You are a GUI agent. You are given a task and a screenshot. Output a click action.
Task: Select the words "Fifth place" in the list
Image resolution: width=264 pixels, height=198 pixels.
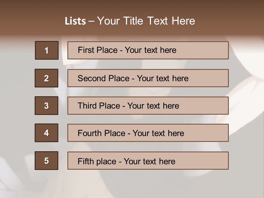coord(97,161)
